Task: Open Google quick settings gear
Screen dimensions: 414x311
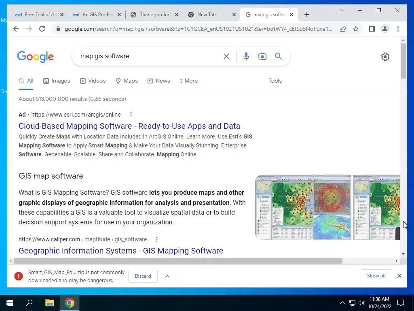Action: tap(385, 57)
